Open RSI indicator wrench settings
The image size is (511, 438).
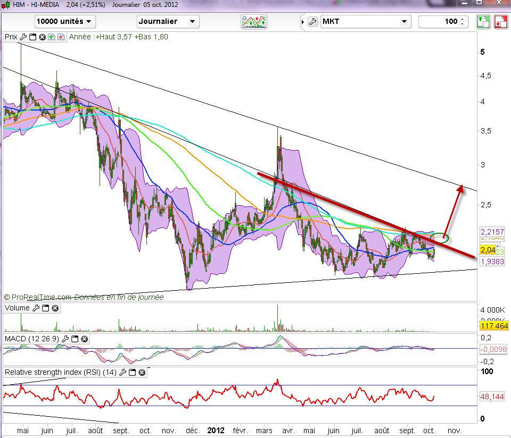[124, 373]
